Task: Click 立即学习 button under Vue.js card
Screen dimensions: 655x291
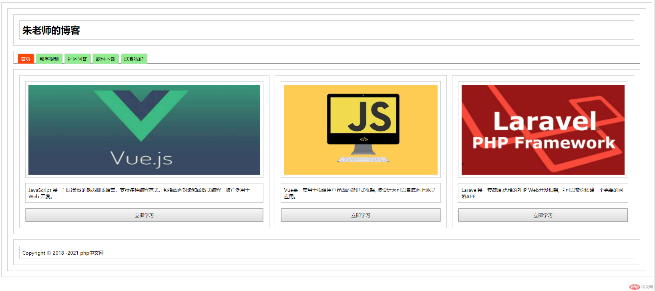Action: [144, 215]
